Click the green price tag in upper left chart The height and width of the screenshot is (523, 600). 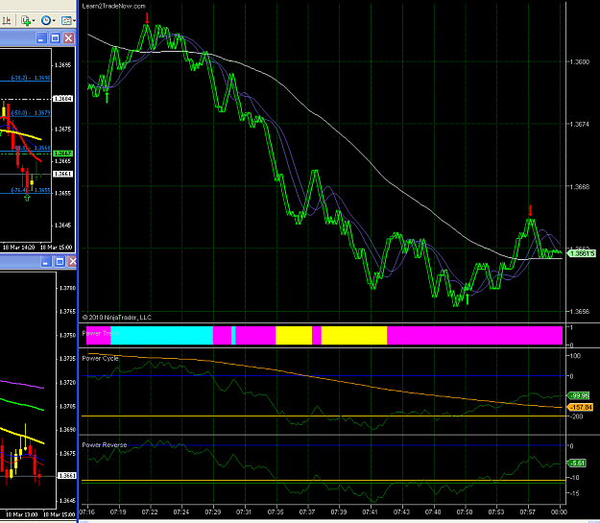pyautogui.click(x=62, y=154)
